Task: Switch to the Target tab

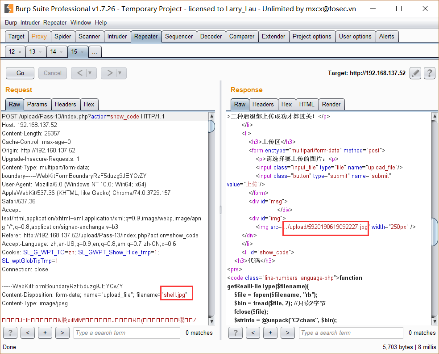Action: [x=17, y=37]
